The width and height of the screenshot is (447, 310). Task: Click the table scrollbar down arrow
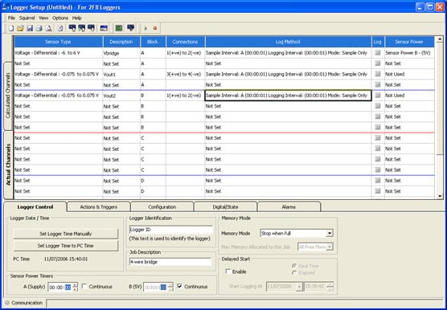point(440,196)
